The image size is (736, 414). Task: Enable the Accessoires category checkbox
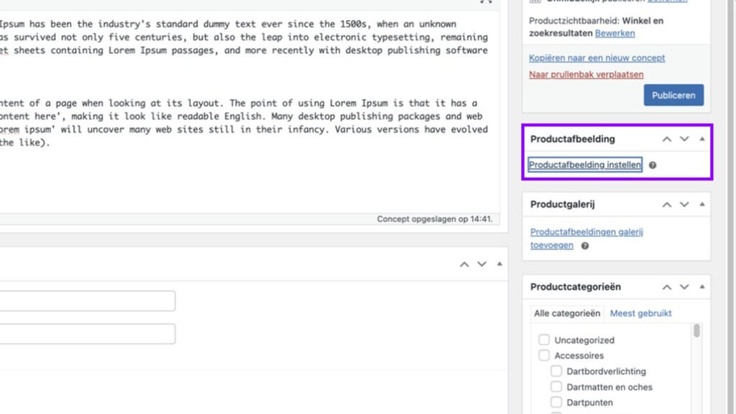[543, 355]
